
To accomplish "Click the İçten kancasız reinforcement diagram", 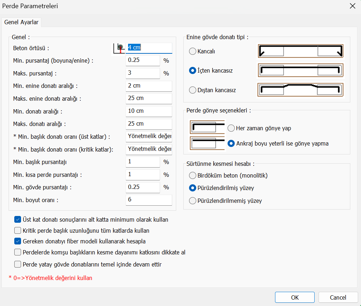I will (x=300, y=70).
